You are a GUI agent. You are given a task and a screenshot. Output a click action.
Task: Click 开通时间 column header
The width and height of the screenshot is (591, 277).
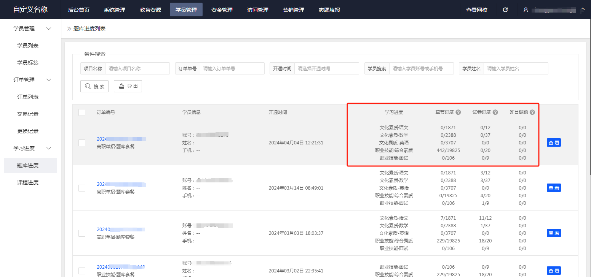(278, 112)
